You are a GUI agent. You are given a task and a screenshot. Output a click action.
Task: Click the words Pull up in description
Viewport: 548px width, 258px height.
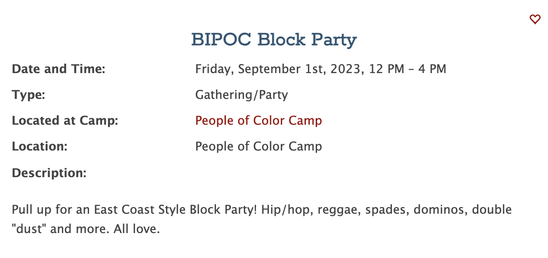30,210
